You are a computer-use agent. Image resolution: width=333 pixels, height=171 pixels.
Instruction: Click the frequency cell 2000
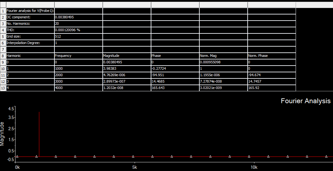[79, 75]
